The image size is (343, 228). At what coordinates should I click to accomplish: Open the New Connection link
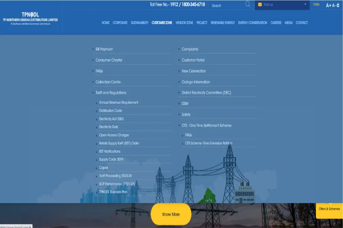pyautogui.click(x=194, y=71)
